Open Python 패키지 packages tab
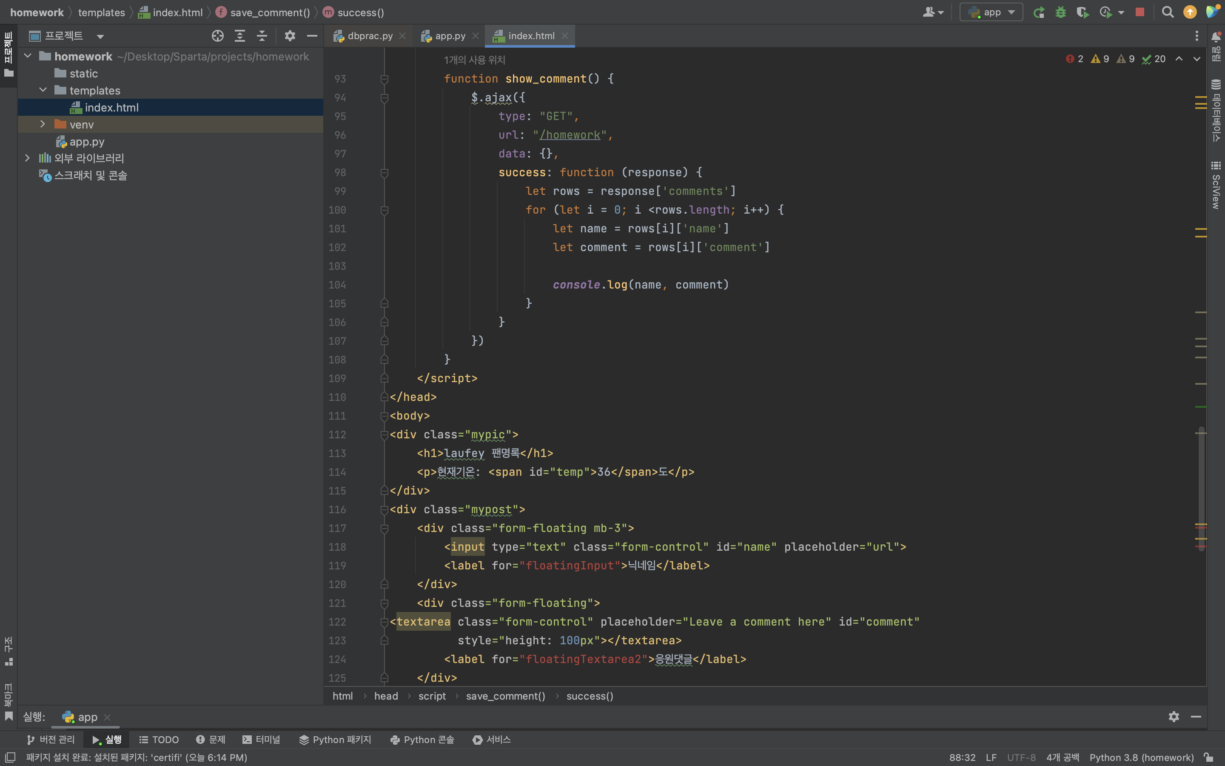 coord(335,739)
